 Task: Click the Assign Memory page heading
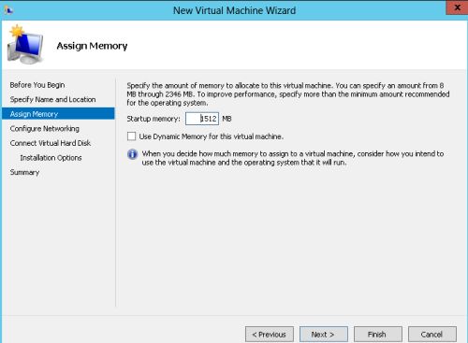[92, 46]
